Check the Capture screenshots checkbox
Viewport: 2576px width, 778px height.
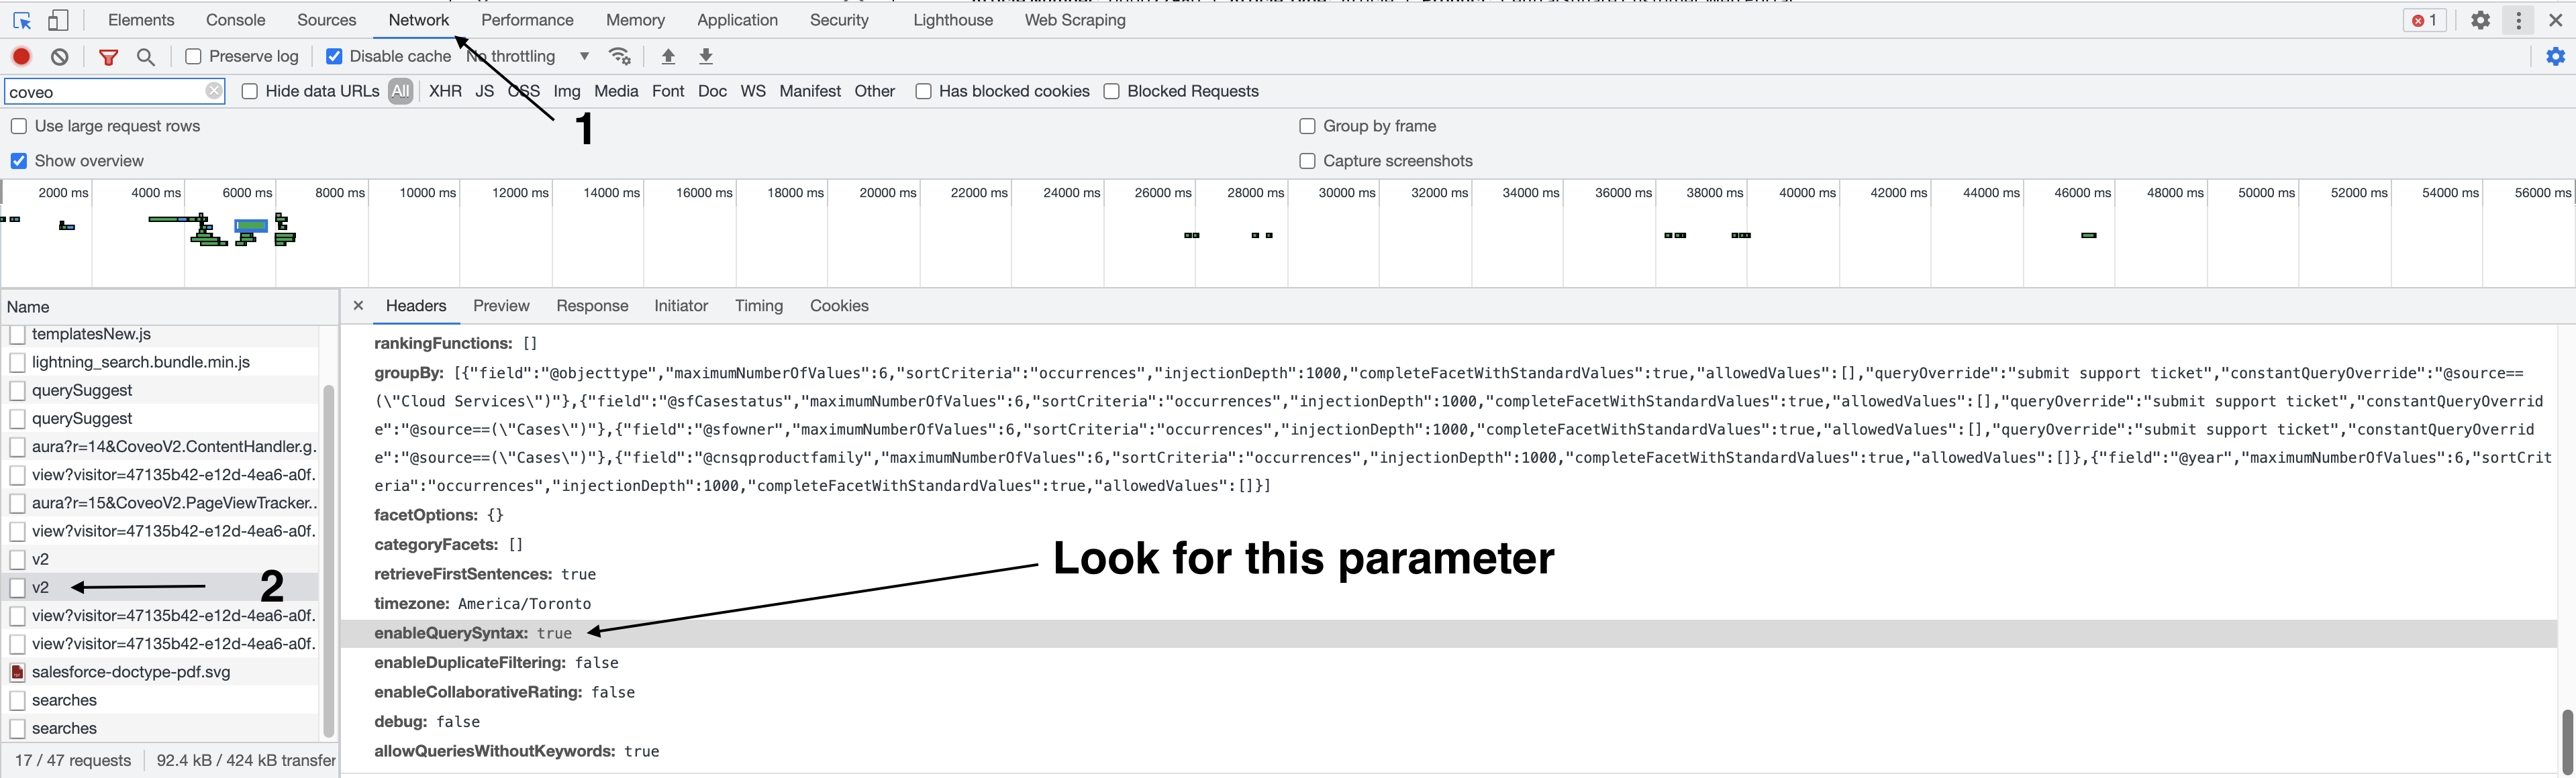[x=1307, y=161]
